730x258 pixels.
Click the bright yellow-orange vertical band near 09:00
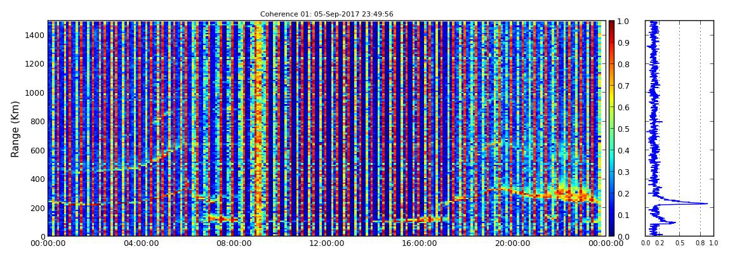(258, 129)
